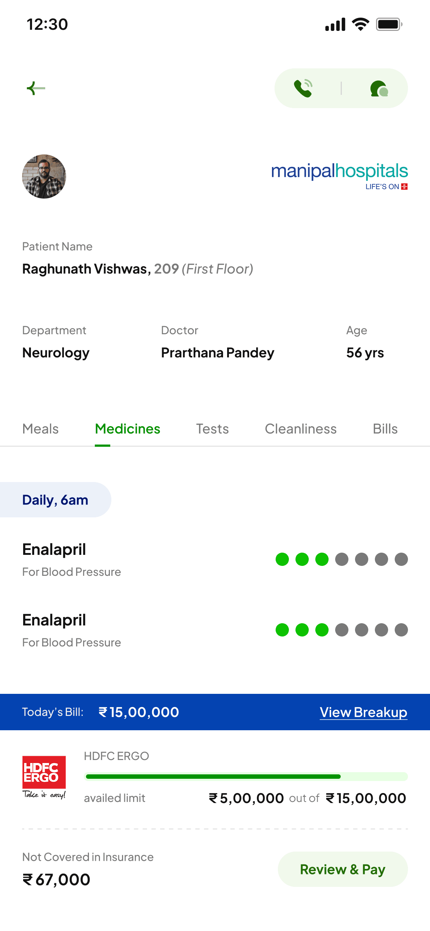Click the HDFC ERGO availed limit bar
430x931 pixels.
[246, 777]
